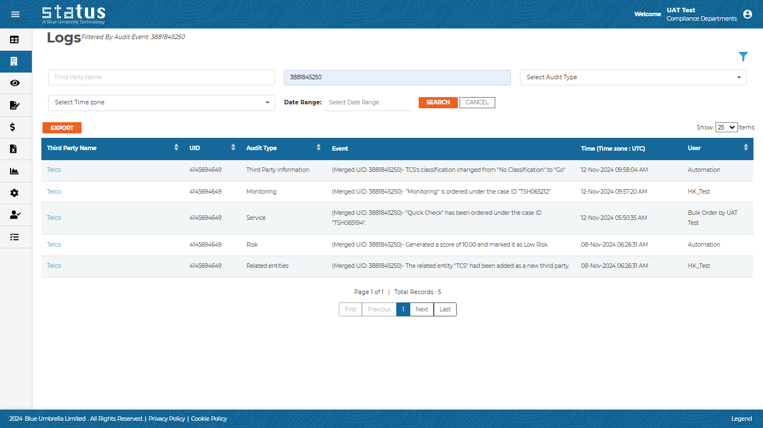Open the Select Time zone dropdown
Viewport: 763px width, 428px height.
[x=162, y=103]
